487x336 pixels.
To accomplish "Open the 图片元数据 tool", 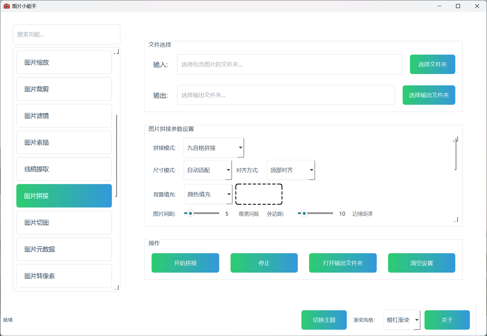I will click(x=64, y=249).
